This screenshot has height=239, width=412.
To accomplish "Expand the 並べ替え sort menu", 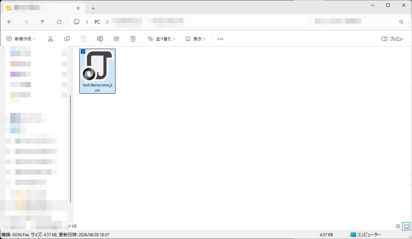I will coord(162,39).
